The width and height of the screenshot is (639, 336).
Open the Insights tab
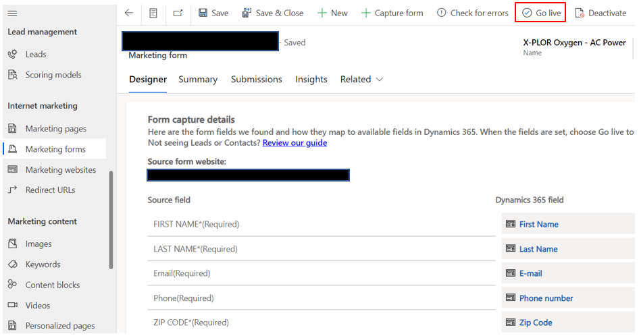[311, 80]
